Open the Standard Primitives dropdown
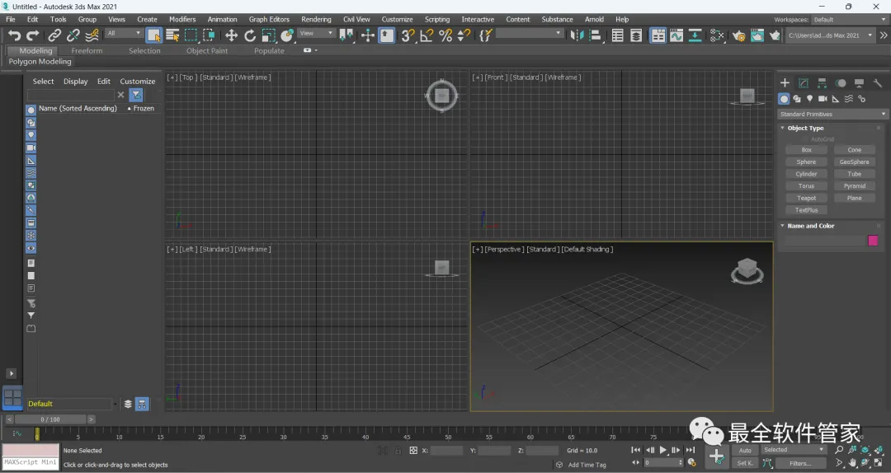891x473 pixels. [x=832, y=115]
